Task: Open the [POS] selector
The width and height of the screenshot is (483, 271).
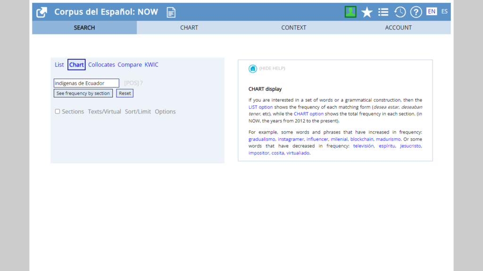Action: pos(131,83)
